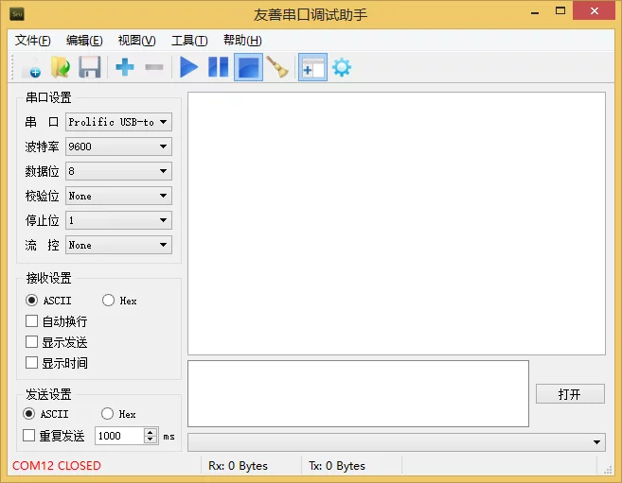Open the 工具(T) menu
This screenshot has width=622, height=483.
coord(189,41)
